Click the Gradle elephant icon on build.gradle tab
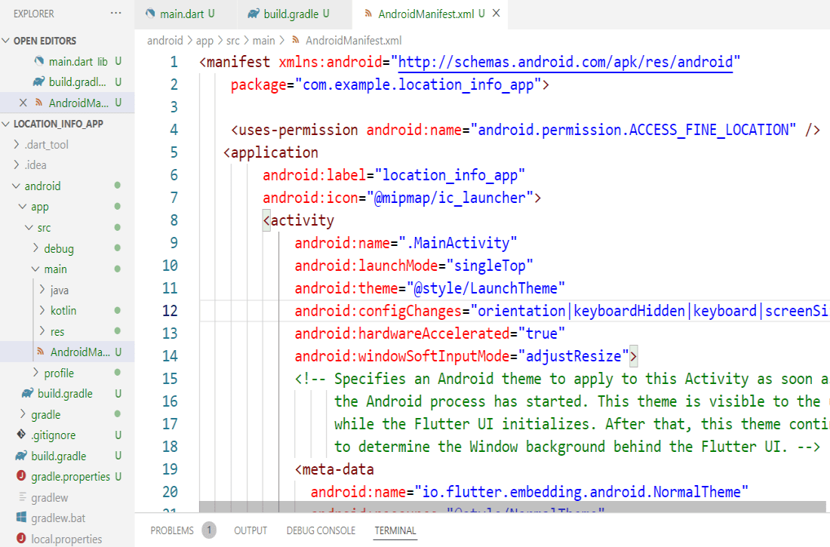Image resolution: width=830 pixels, height=547 pixels. click(254, 14)
